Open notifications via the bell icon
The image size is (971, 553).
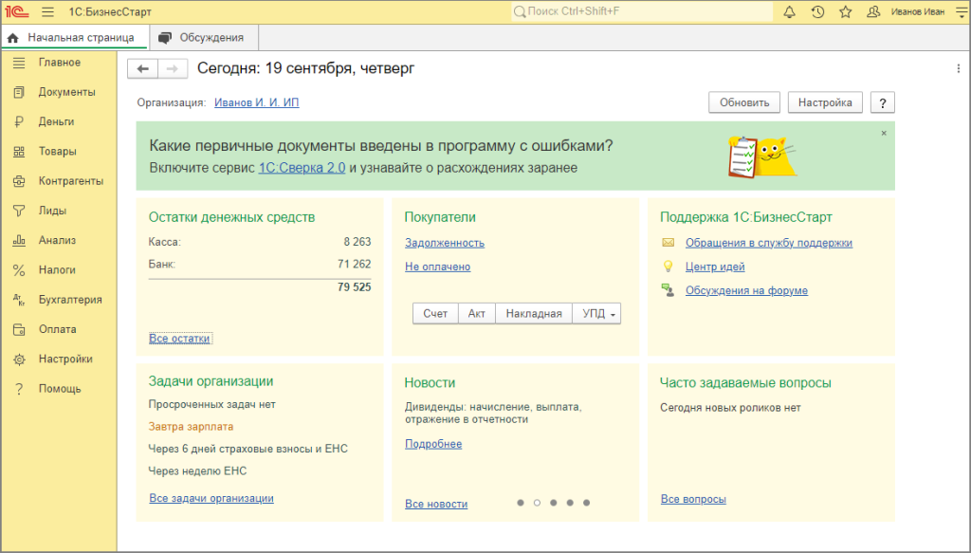pos(789,11)
